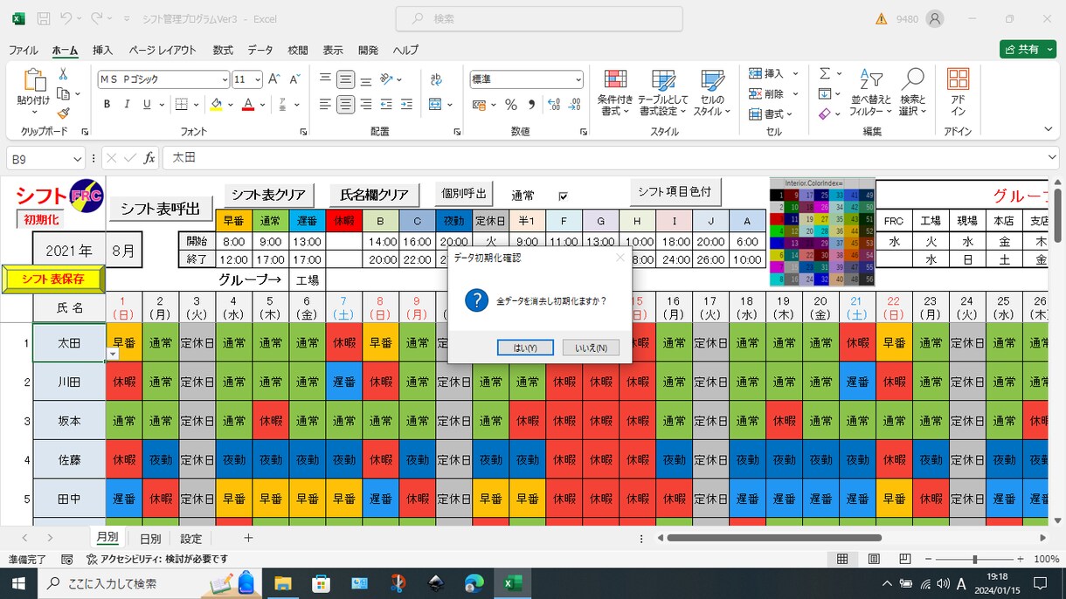
Task: Click the borders grid icon
Action: click(181, 105)
